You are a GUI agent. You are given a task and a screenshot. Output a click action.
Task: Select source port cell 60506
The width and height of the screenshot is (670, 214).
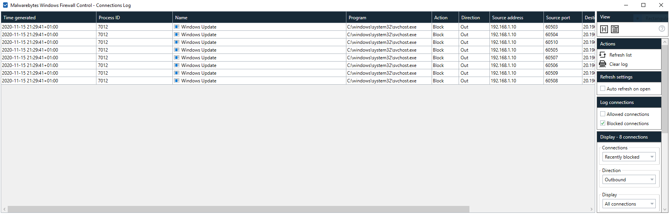563,65
